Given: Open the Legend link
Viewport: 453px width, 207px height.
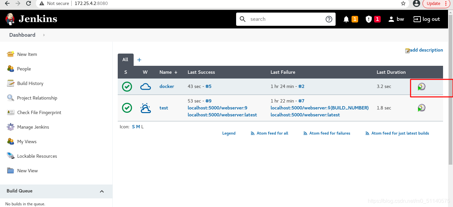Looking at the screenshot, I should tap(229, 133).
